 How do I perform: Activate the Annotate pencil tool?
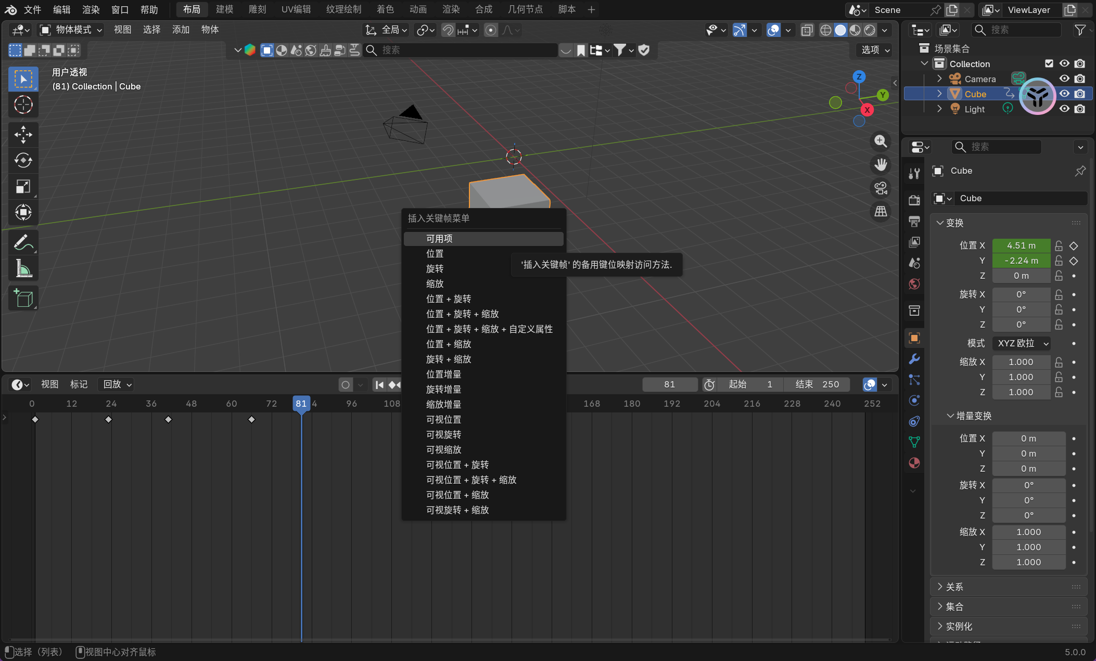[23, 242]
